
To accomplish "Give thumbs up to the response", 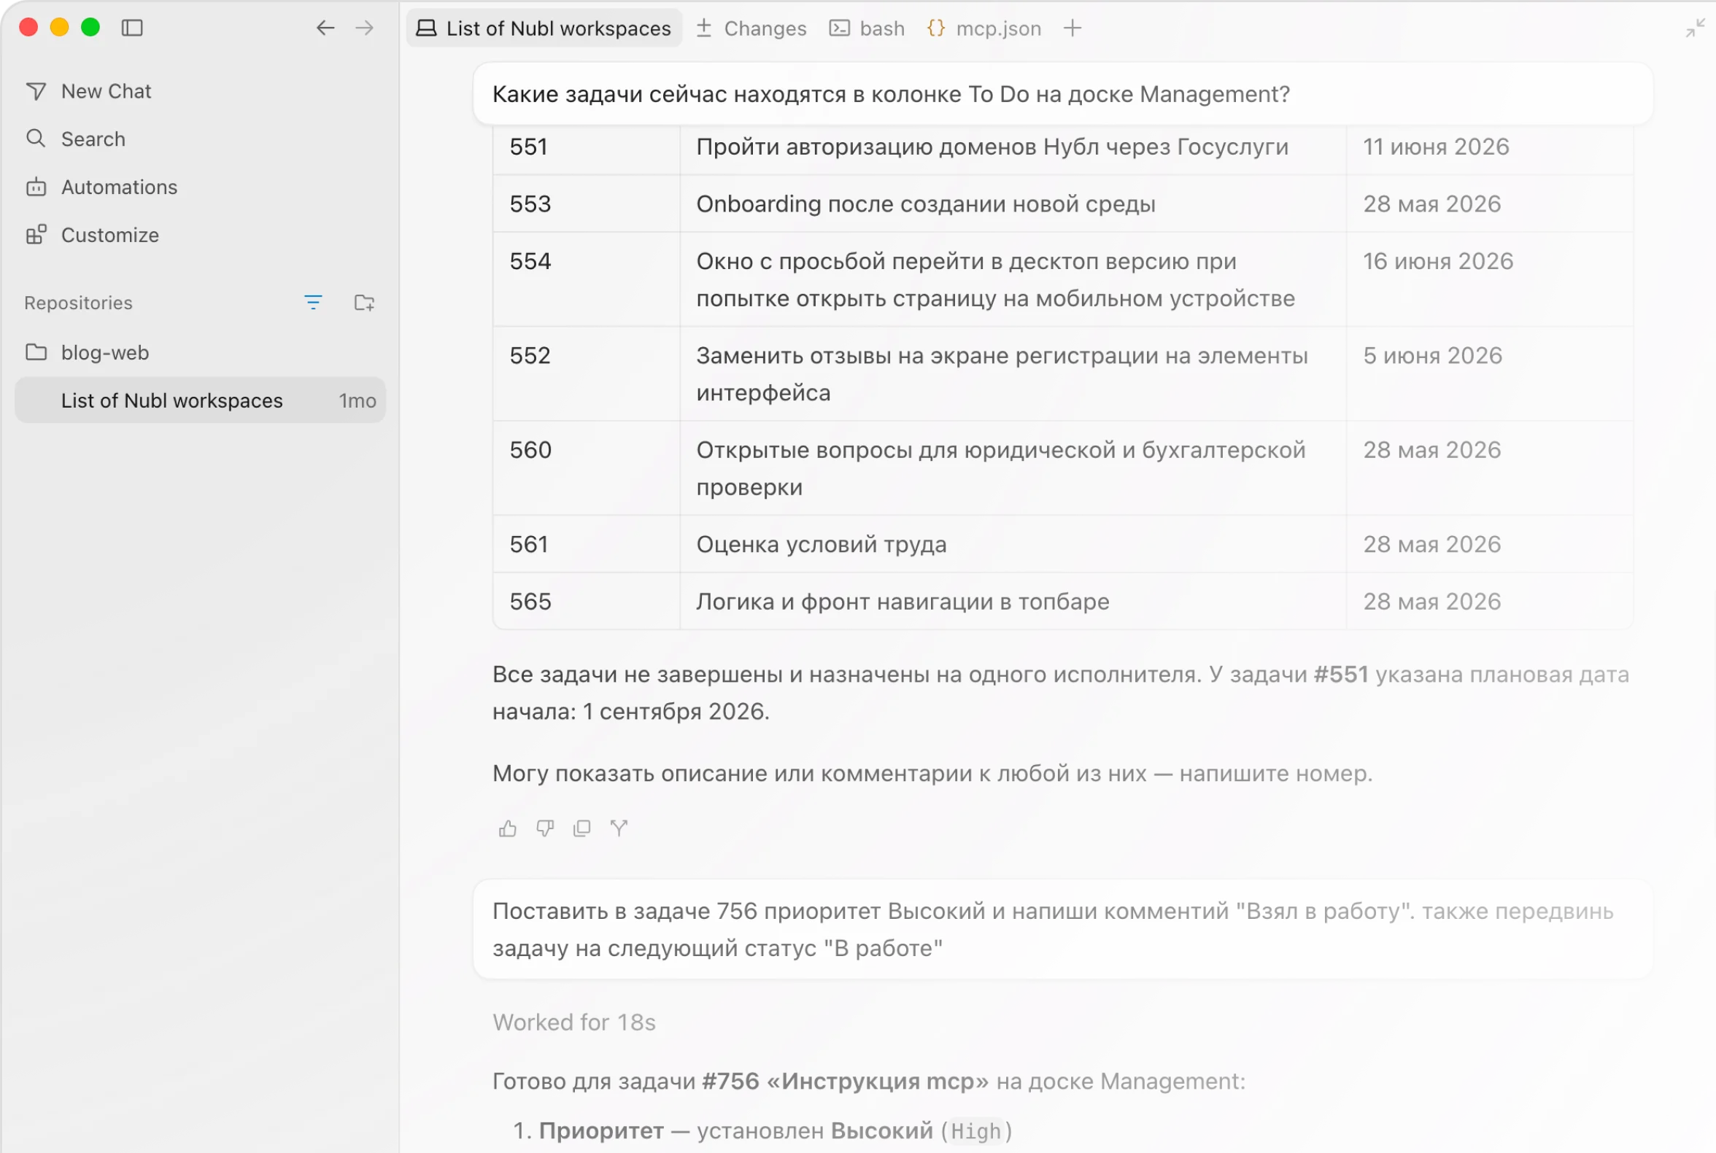I will coord(508,828).
